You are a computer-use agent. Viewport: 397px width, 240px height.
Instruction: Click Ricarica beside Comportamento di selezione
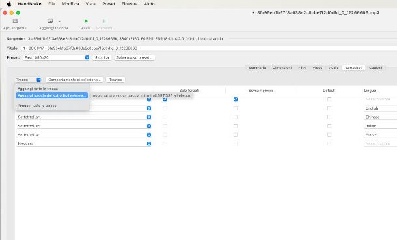coord(115,80)
